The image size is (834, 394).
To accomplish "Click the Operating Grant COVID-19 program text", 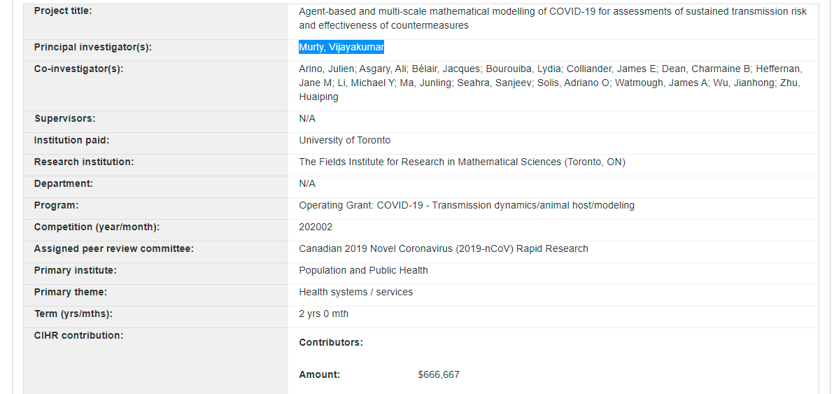I will point(466,205).
